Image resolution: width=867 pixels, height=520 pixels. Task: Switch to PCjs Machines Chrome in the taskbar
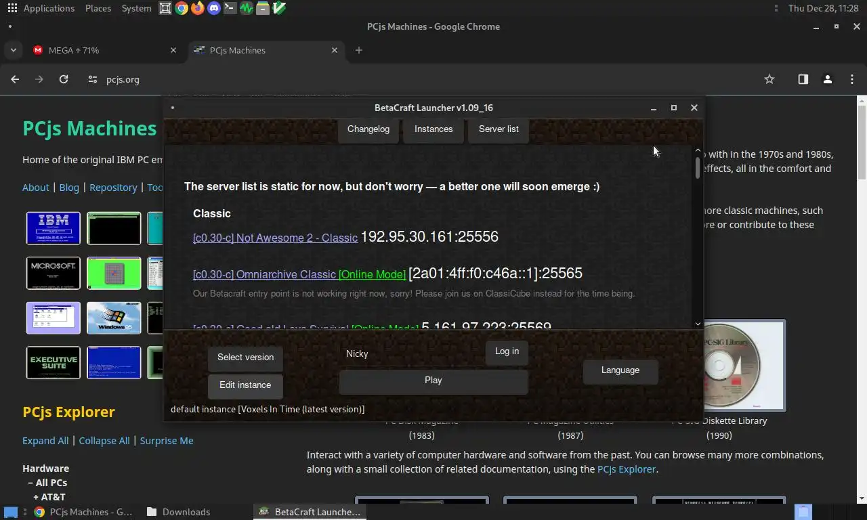coord(83,512)
